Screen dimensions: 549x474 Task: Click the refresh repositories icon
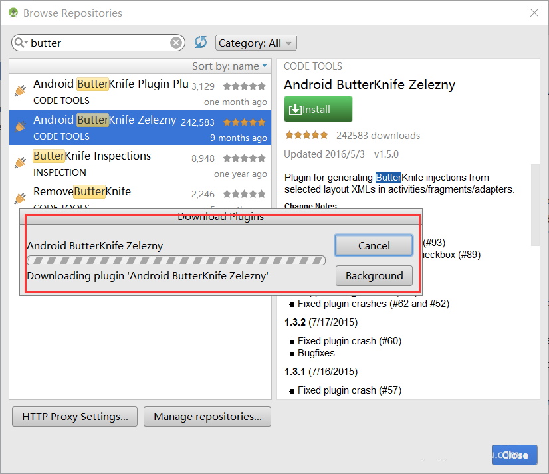201,43
